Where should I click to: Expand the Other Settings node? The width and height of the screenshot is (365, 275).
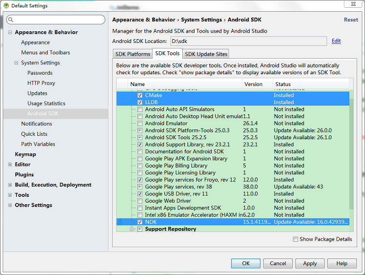click(10, 205)
